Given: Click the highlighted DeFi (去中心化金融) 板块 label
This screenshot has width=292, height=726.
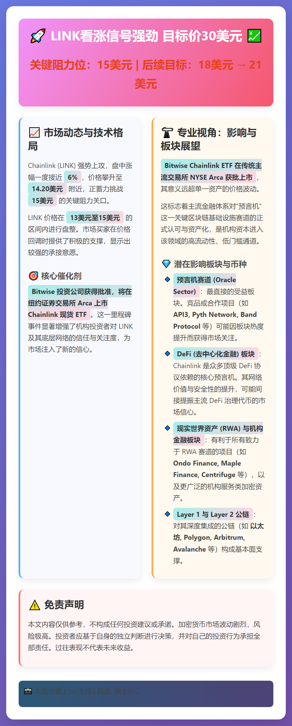Looking at the screenshot, I should tap(216, 354).
